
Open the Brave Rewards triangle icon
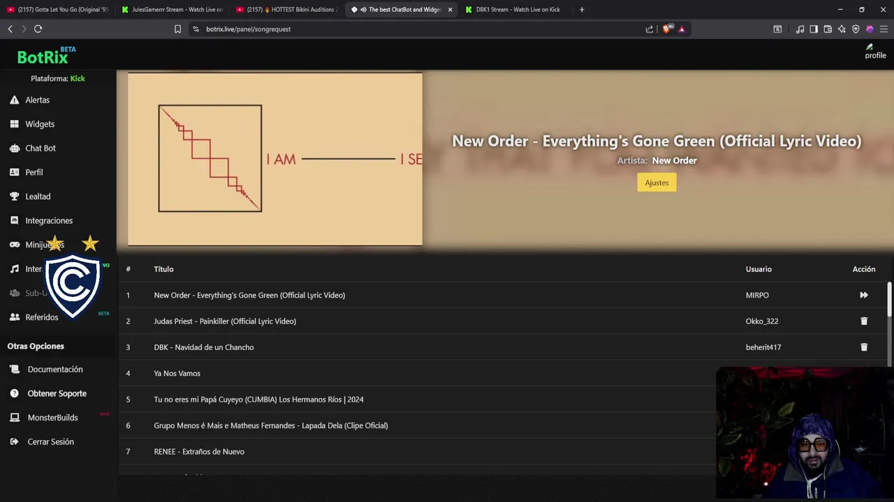pyautogui.click(x=682, y=29)
